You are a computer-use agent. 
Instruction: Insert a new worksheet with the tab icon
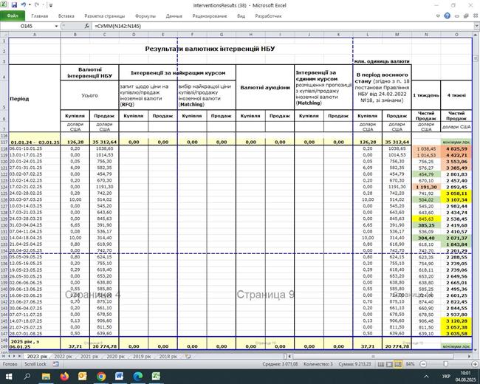click(188, 357)
